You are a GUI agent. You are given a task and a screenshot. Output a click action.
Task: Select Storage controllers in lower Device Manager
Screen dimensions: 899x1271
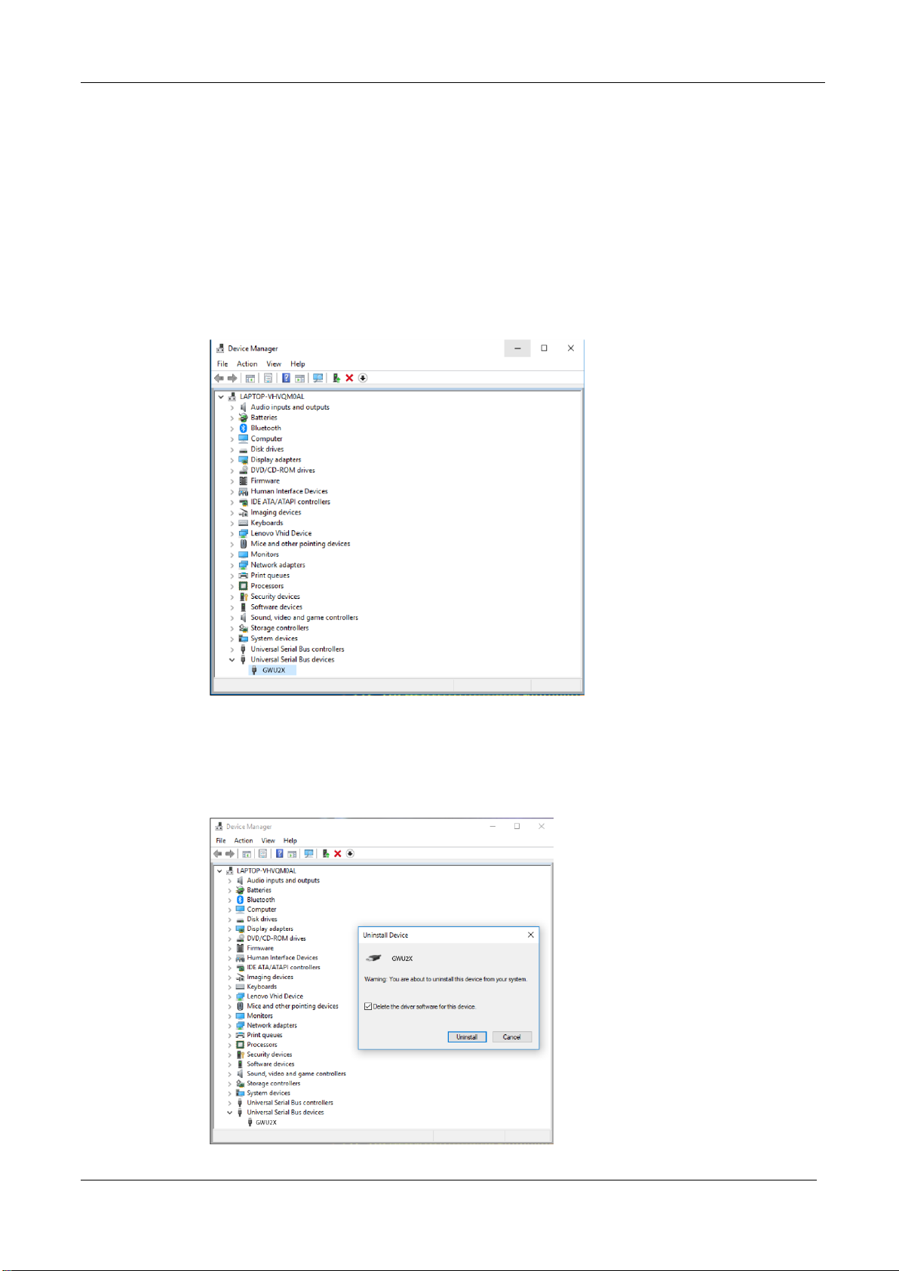coord(274,1083)
